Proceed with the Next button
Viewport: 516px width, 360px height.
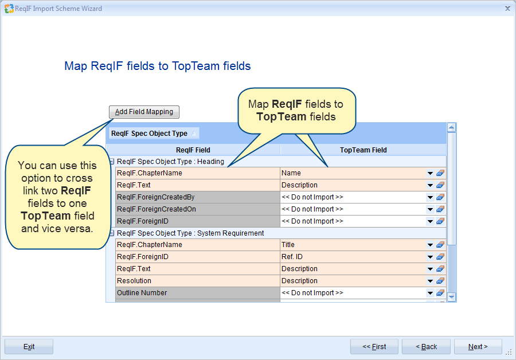click(478, 346)
